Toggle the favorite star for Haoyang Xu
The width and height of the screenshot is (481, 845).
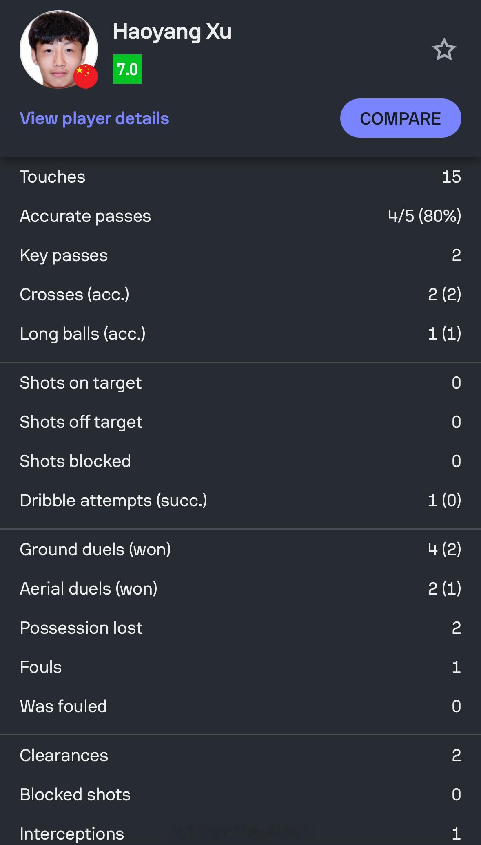(x=444, y=49)
